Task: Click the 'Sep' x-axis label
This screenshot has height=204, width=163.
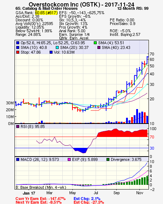Action: click(116, 193)
